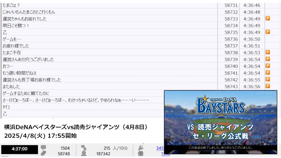
Task: Select comment 'もう遅い時間だねえ'
Action: tap(20, 73)
